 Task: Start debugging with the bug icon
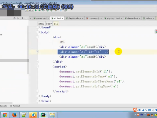coord(39,10)
